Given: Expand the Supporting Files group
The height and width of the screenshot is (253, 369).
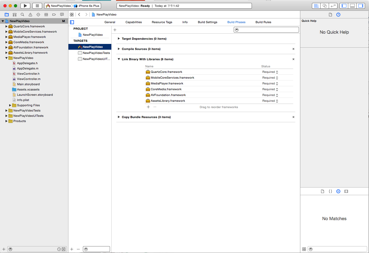Looking at the screenshot, I should (x=10, y=105).
